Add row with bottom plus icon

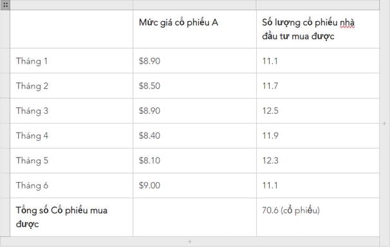point(190,242)
